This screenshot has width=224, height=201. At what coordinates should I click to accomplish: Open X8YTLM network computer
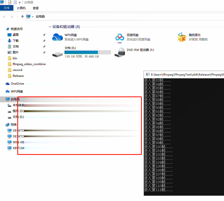tap(18, 148)
